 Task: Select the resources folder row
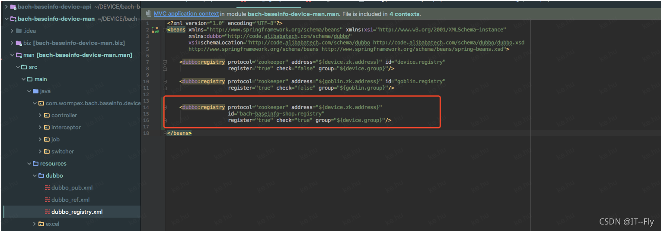click(x=71, y=164)
